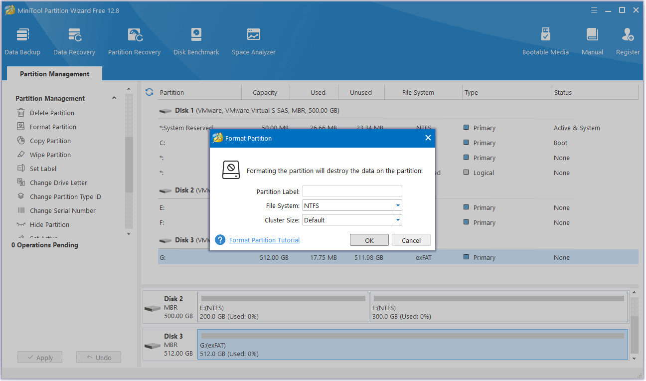Click the Disk 2 drive icon in disk map
Viewport: 646px width, 381px height.
[153, 308]
